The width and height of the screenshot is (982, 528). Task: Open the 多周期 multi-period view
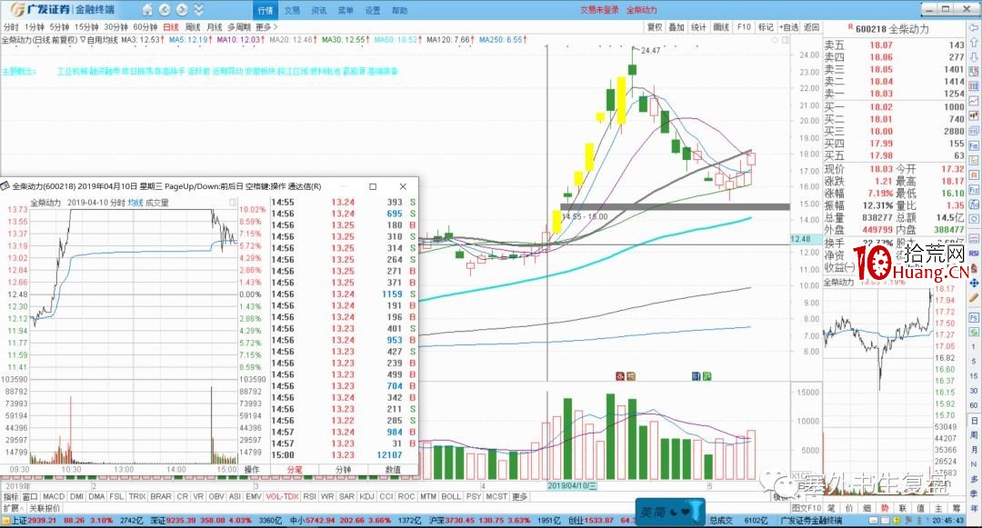(239, 27)
